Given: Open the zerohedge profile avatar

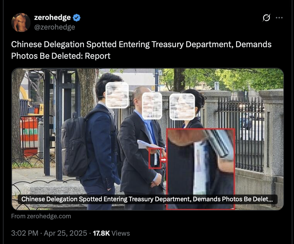Looking at the screenshot, I should [21, 22].
